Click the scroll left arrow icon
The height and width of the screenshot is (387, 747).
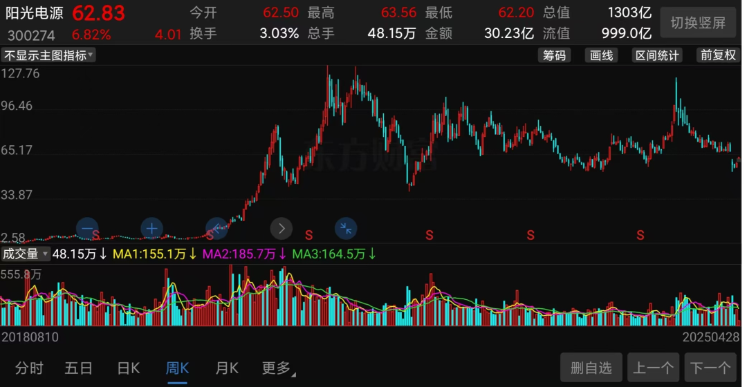(217, 227)
